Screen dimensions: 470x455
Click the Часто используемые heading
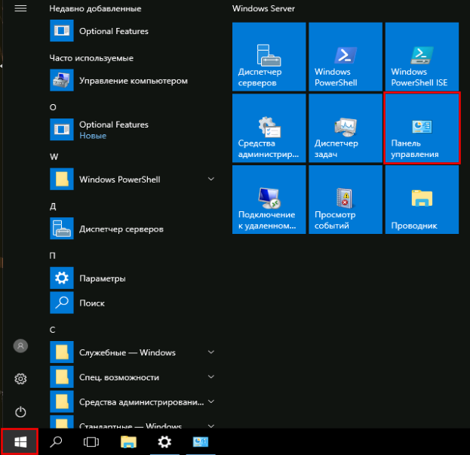click(91, 58)
